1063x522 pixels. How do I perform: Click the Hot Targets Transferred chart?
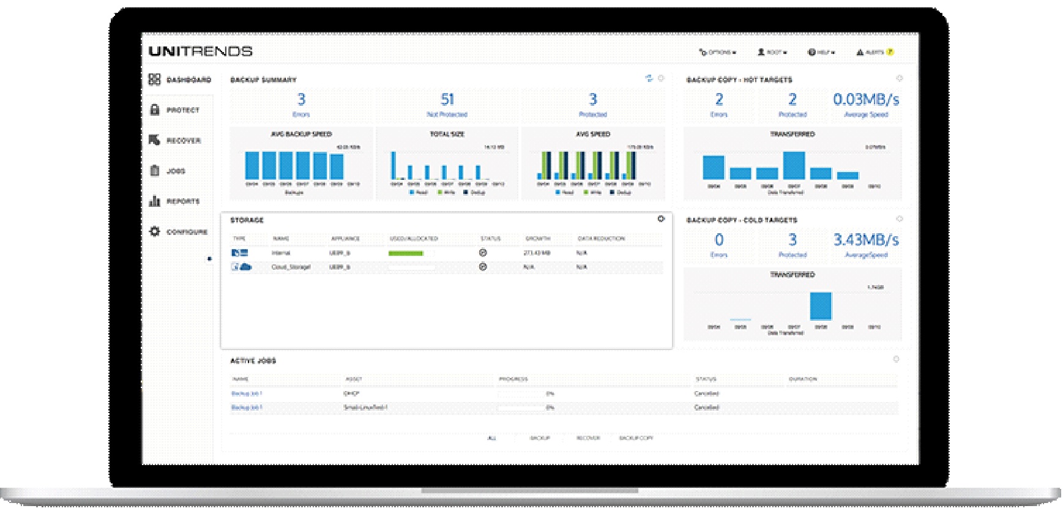click(x=793, y=163)
